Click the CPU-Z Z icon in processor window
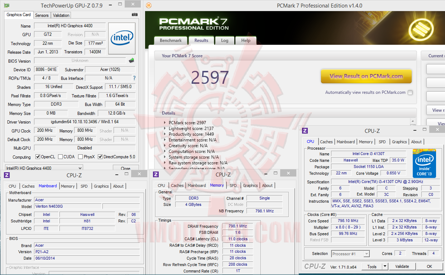This screenshot has height=275, width=445. (305, 131)
